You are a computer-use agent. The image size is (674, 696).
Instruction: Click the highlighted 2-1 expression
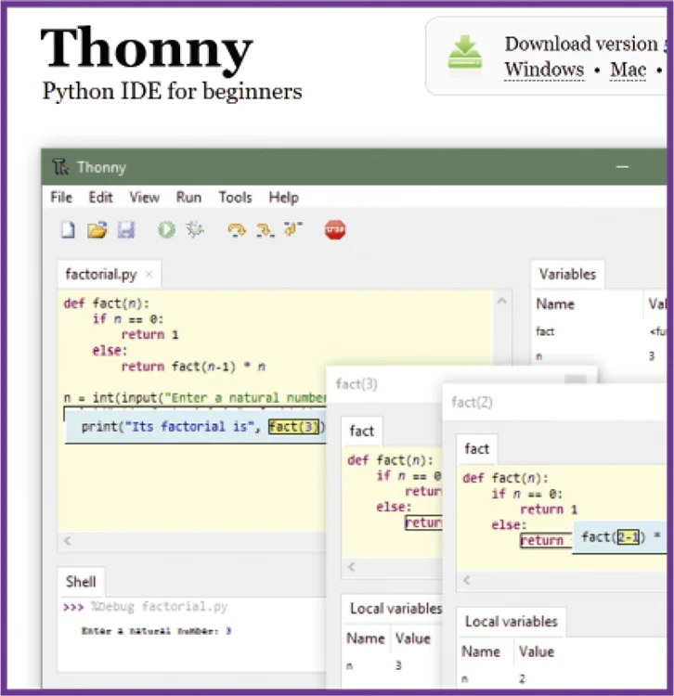click(x=629, y=537)
